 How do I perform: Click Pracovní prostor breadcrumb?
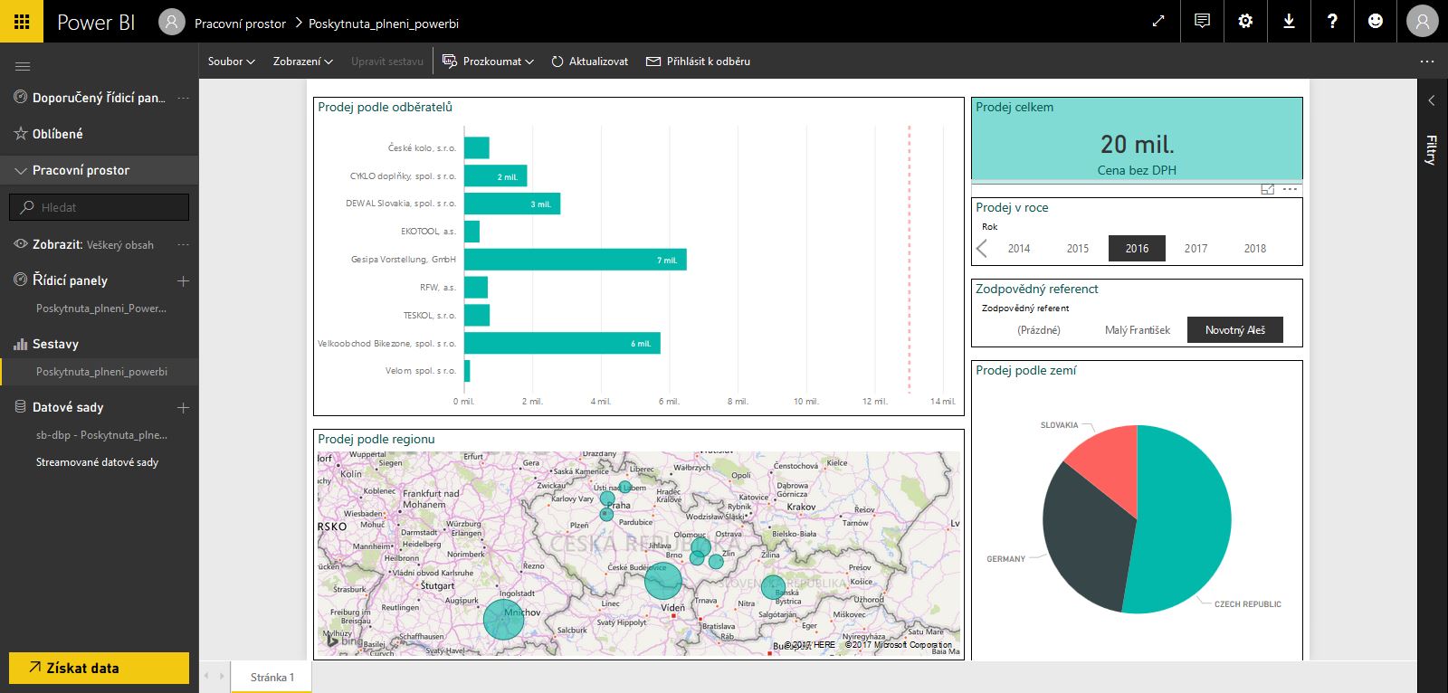240,24
